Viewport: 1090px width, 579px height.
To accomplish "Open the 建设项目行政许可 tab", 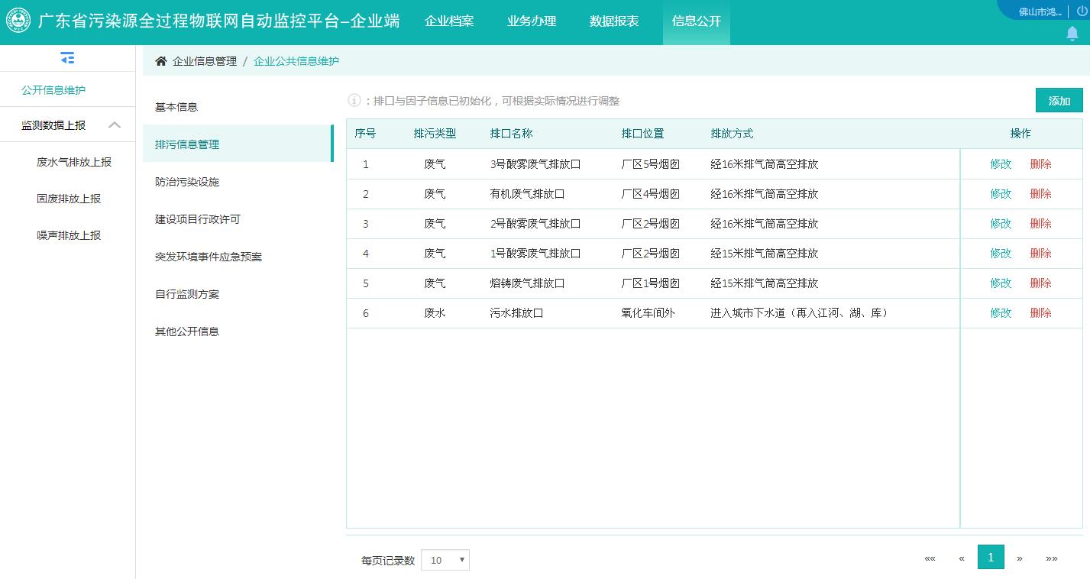I will tap(238, 219).
